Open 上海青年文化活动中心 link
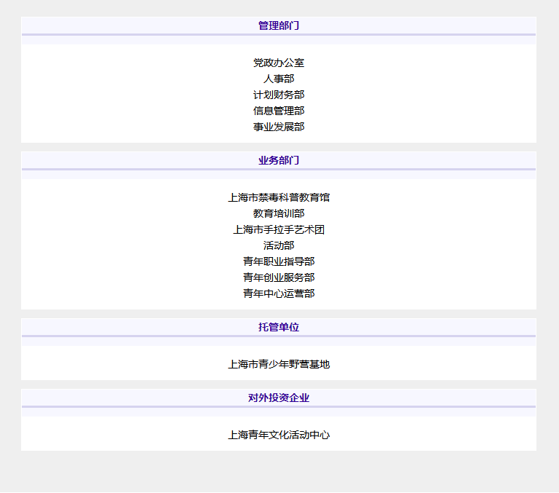 point(279,435)
